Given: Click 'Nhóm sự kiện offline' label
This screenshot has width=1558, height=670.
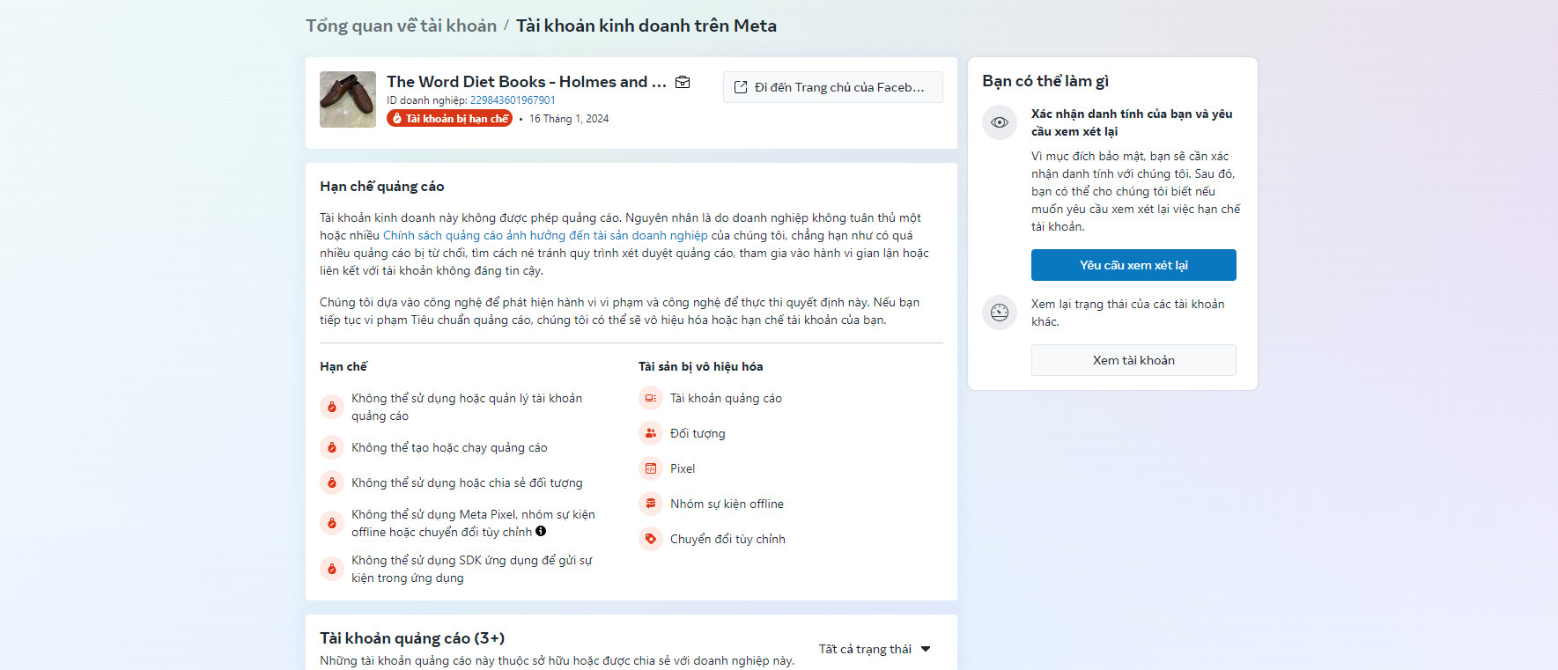Looking at the screenshot, I should pyautogui.click(x=727, y=504).
